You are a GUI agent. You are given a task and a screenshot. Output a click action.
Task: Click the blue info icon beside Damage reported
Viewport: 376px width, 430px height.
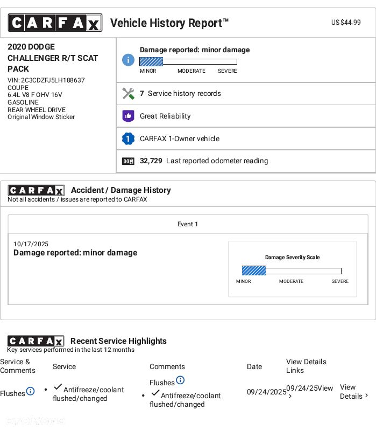(128, 60)
